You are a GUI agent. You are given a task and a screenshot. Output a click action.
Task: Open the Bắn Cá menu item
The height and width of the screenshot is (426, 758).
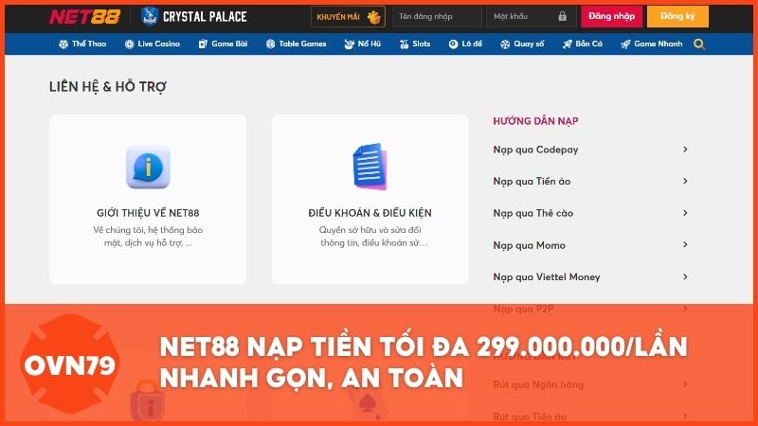[x=583, y=44]
